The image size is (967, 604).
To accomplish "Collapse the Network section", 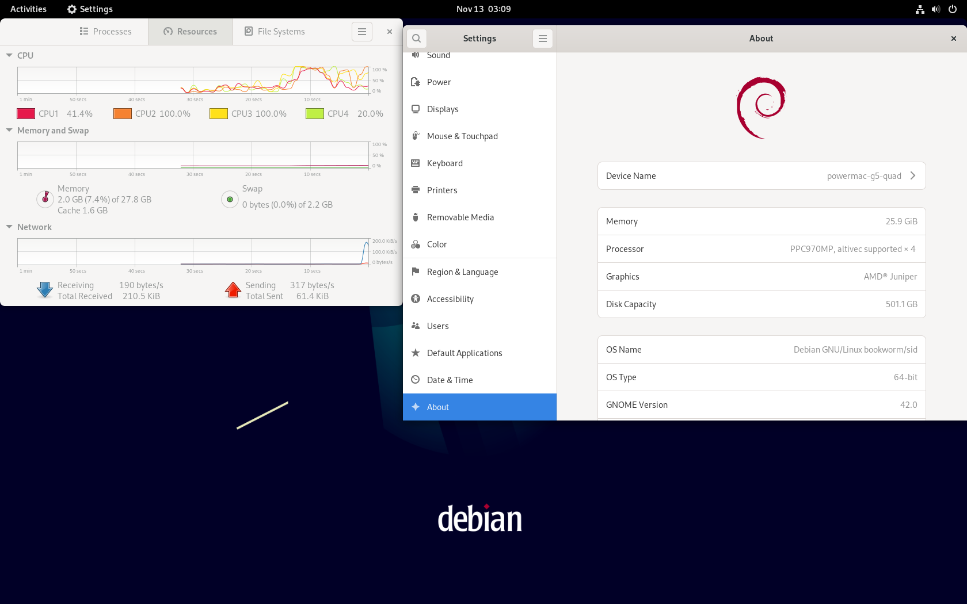I will pos(9,227).
